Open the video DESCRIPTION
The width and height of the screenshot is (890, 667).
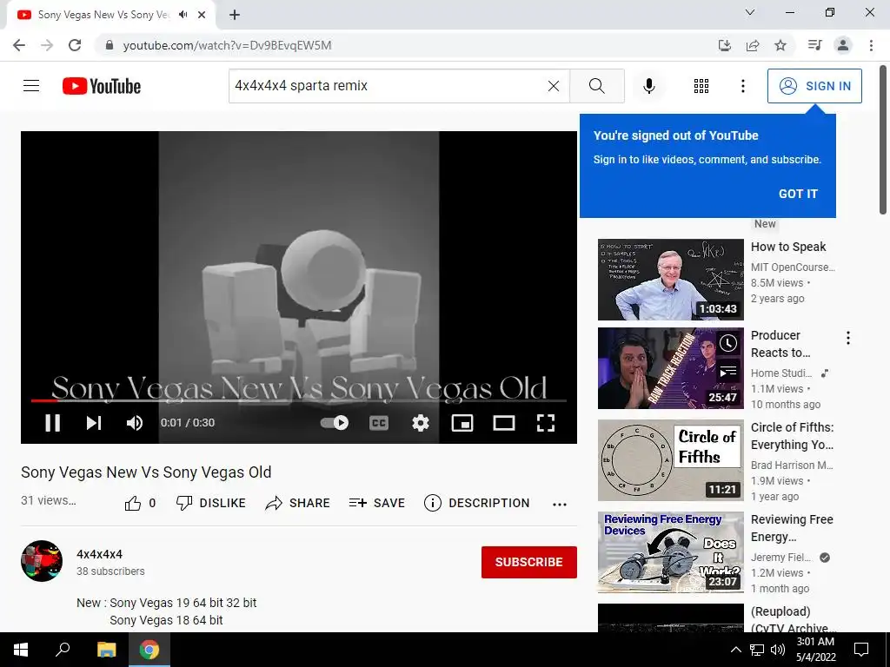(477, 503)
